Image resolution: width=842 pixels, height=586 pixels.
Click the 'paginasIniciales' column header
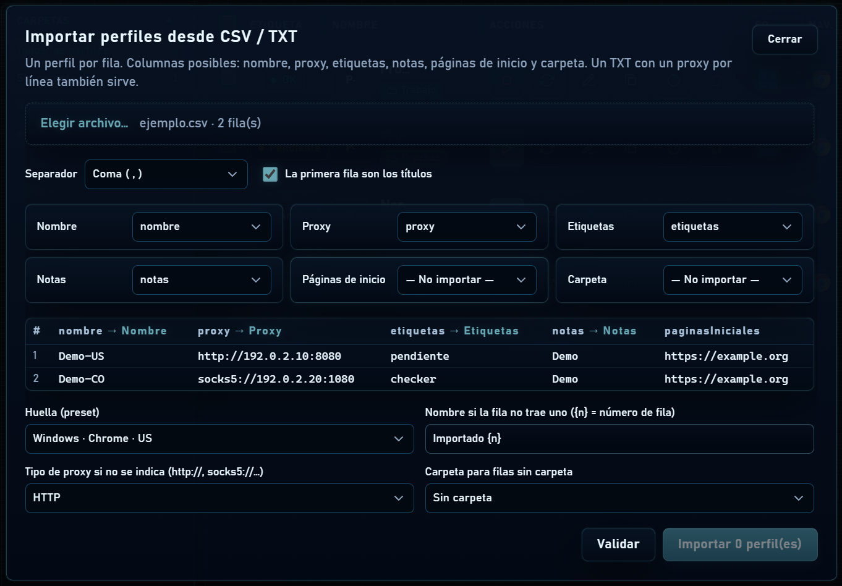(x=712, y=331)
